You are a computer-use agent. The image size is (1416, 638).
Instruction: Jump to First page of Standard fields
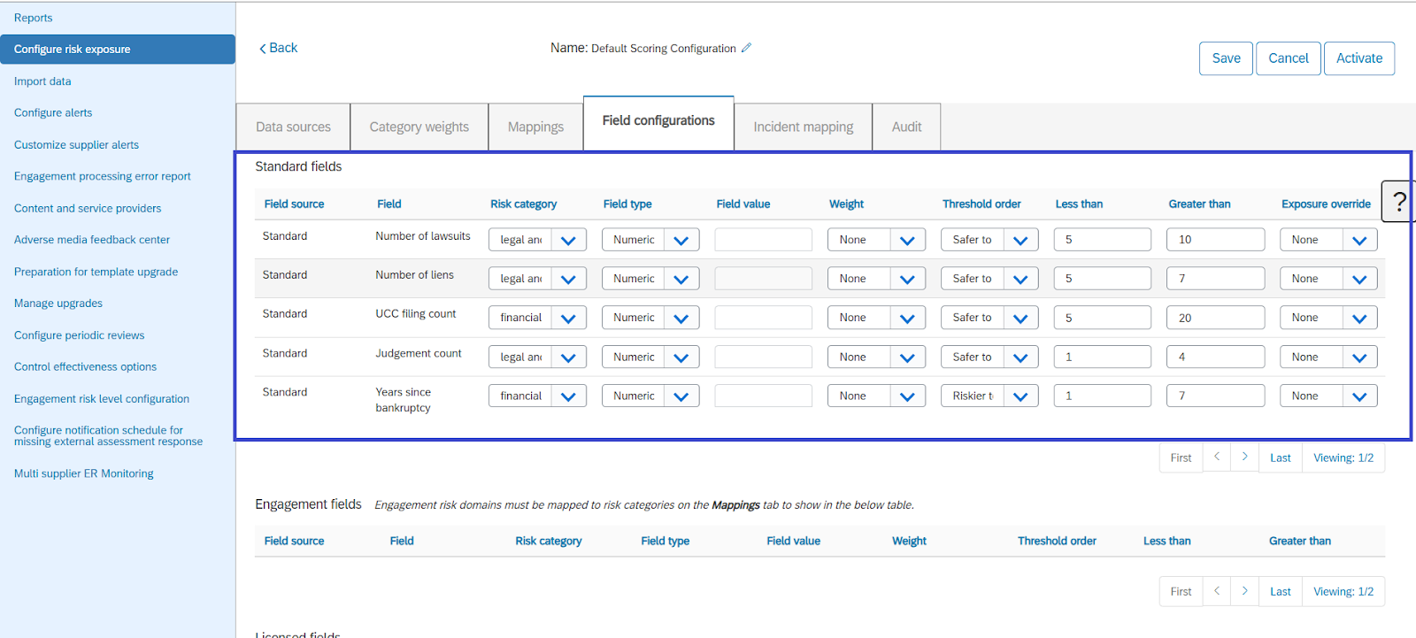pyautogui.click(x=1181, y=457)
